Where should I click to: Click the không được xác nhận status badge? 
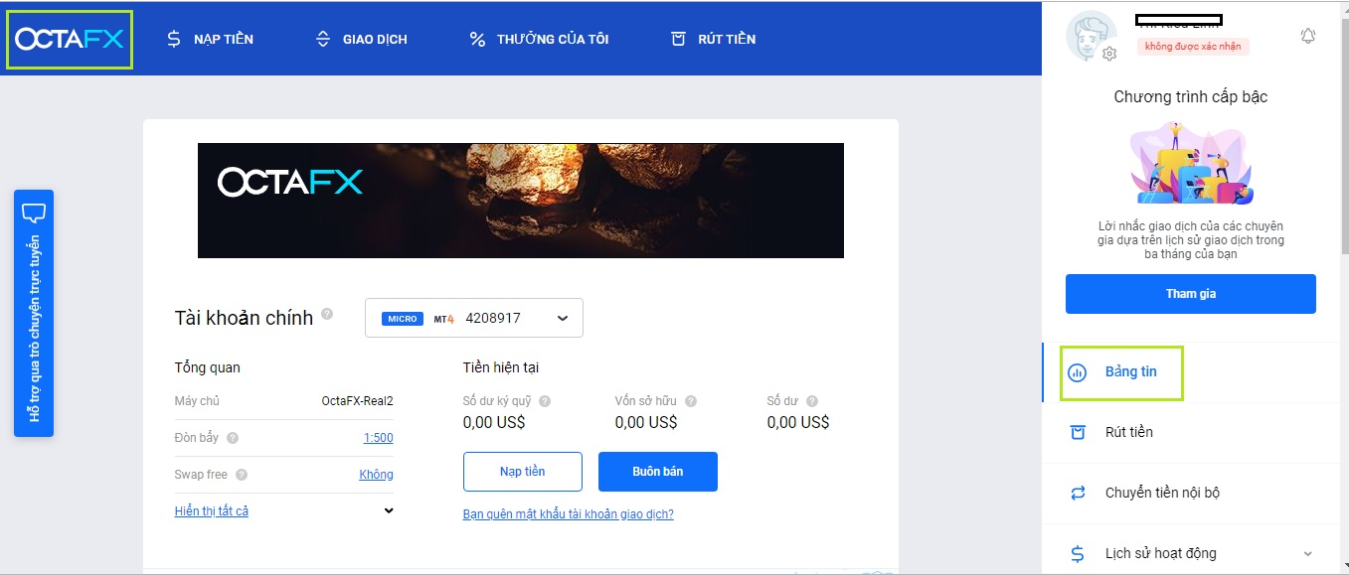1193,47
